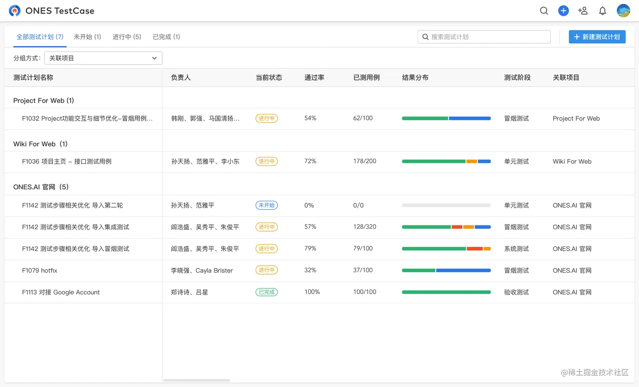639x387 pixels.
Task: Click owners 韩刚、郭强、马国清扬…
Action: (x=205, y=119)
